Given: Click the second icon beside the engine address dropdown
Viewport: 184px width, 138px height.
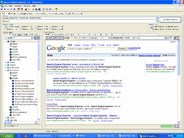Looking at the screenshot, I should tap(39, 38).
